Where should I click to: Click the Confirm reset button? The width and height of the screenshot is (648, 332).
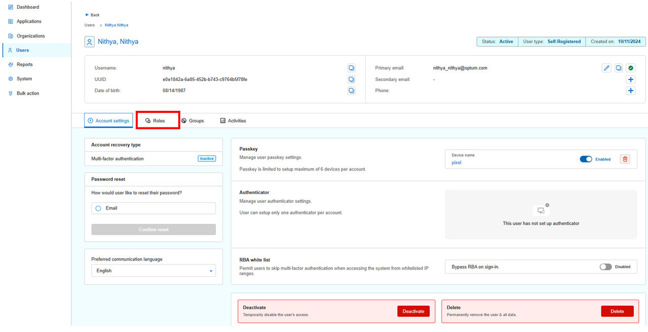(x=153, y=229)
